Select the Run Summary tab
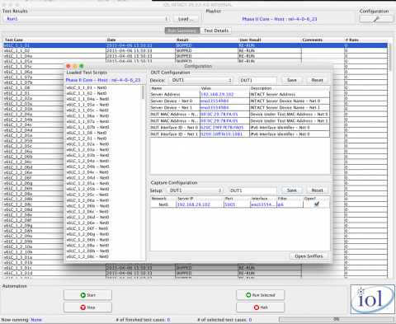This screenshot has height=324, width=396. 182,31
